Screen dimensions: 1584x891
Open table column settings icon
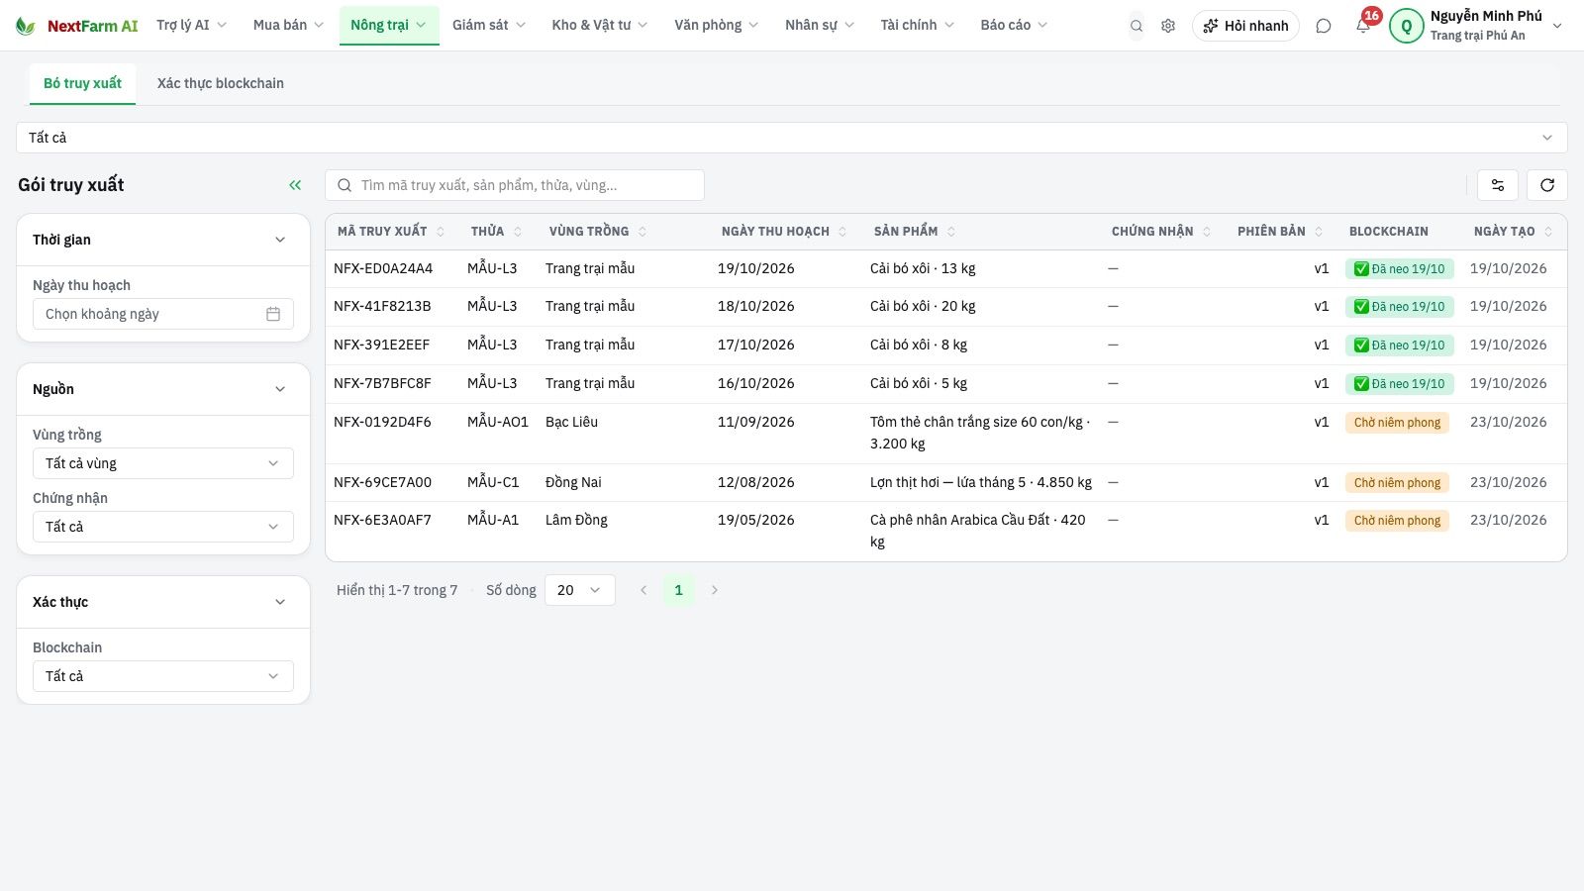pos(1498,185)
